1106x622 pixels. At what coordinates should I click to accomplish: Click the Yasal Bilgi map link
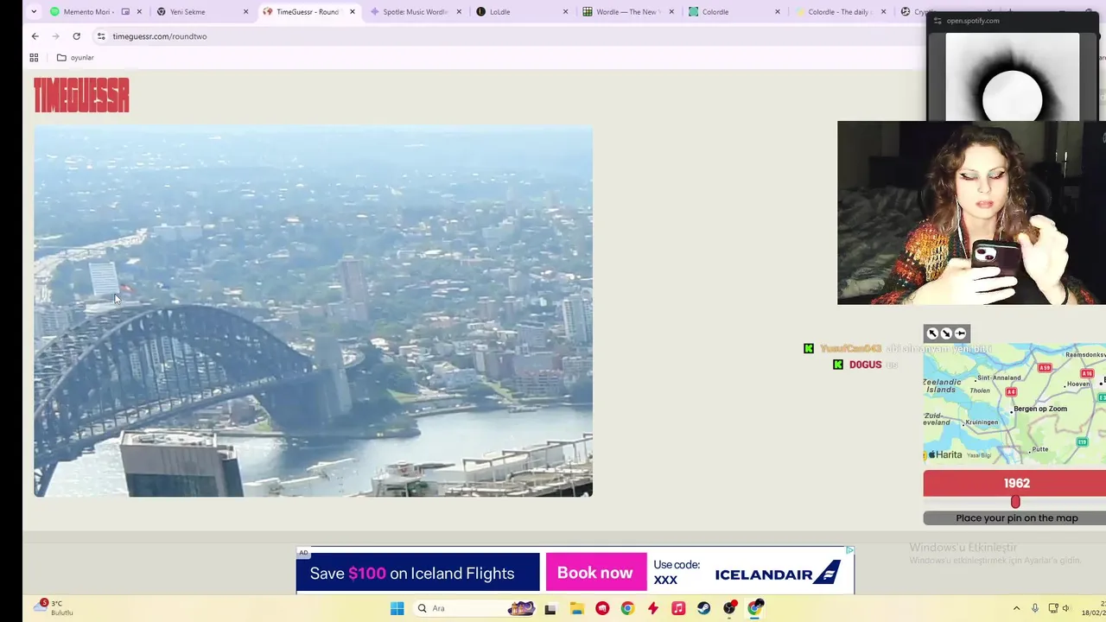979,455
